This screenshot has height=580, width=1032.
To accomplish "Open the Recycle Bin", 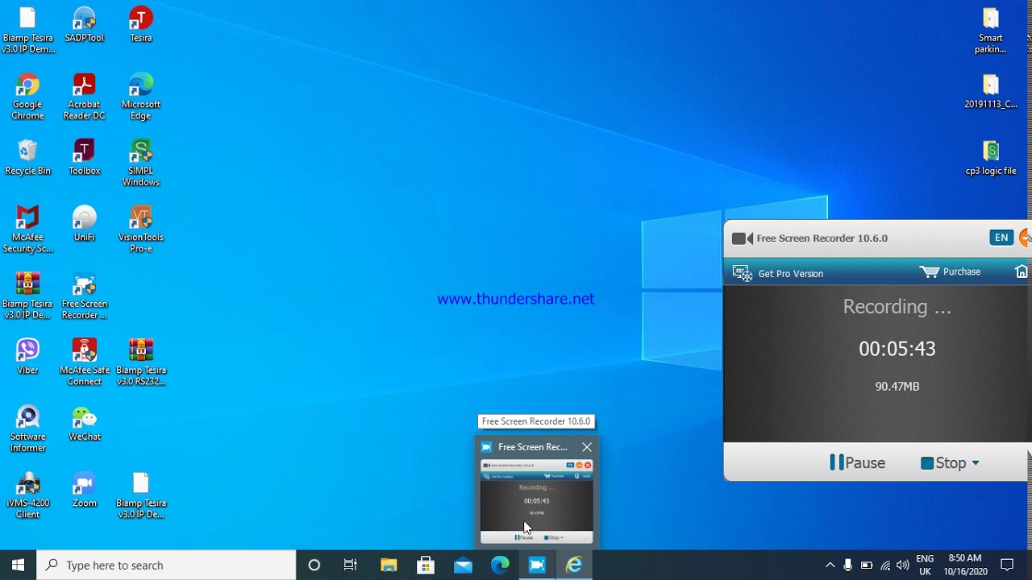I will (x=27, y=158).
